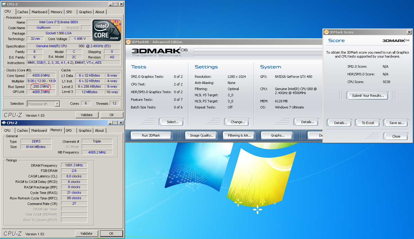Viewport: 414px width, 239px height.
Task: Open About tab in the CPU-Z memory timings window
Action: [100, 131]
